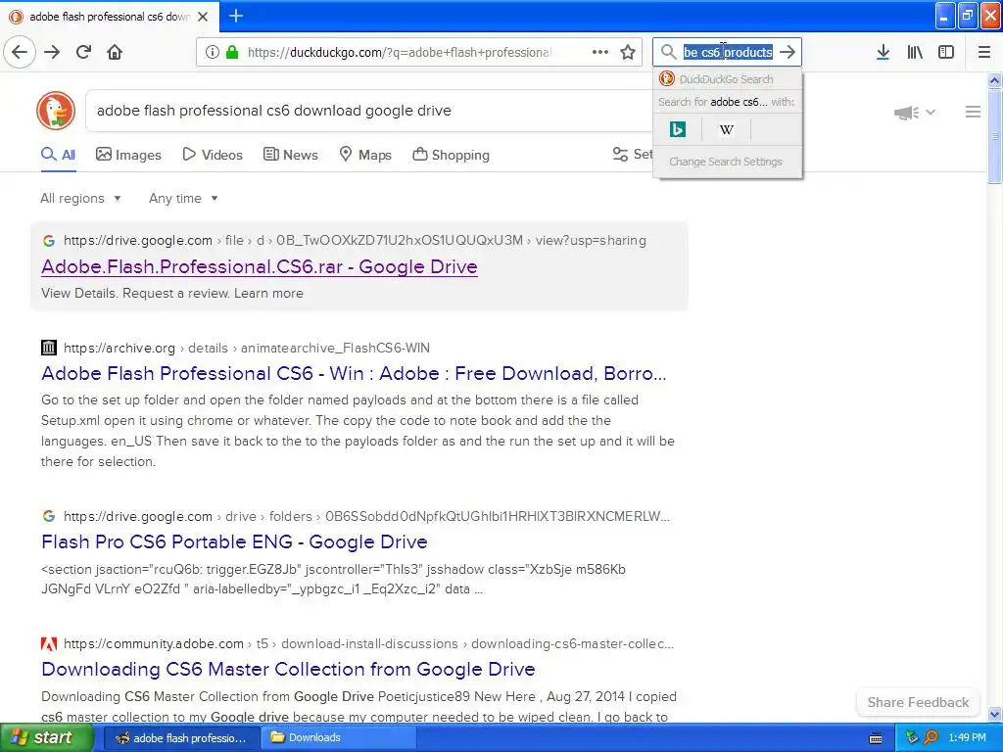The height and width of the screenshot is (752, 1003).
Task: Search with Wikipedia engine icon
Action: (x=726, y=130)
